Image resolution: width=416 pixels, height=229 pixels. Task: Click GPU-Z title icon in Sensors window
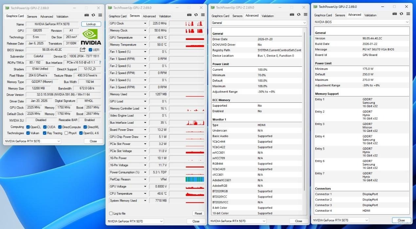tap(110, 8)
